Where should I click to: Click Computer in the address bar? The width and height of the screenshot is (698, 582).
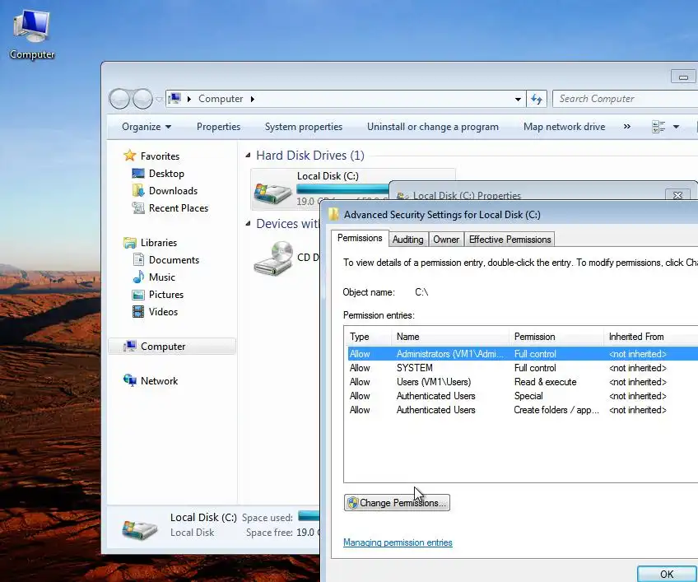pos(221,99)
